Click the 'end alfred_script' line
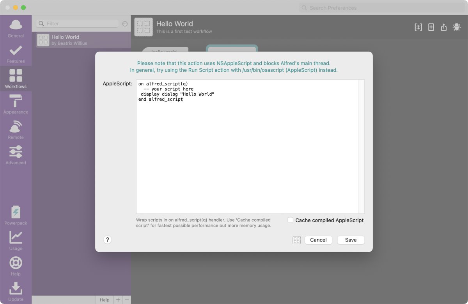 [x=161, y=100]
